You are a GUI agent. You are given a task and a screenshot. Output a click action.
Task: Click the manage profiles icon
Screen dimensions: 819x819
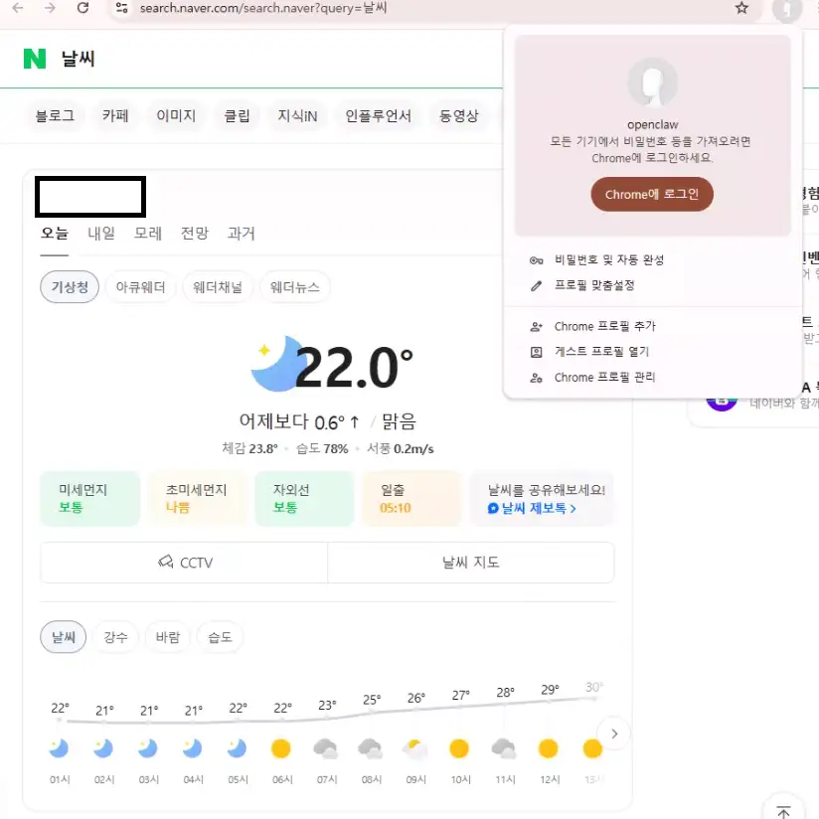[x=537, y=378]
